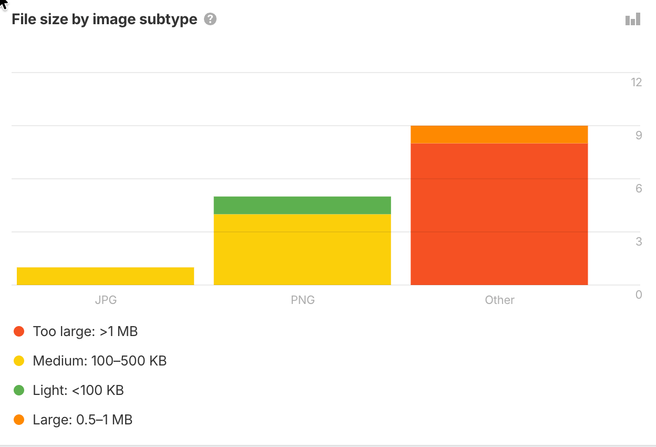Click the PNG axis label
Image resolution: width=656 pixels, height=447 pixels.
coord(303,300)
